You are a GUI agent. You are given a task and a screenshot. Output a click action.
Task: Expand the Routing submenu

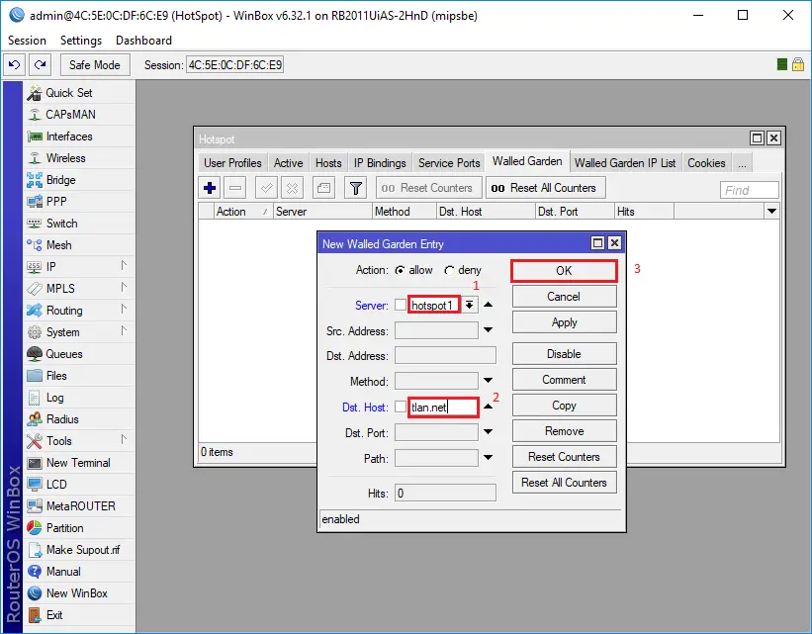click(x=124, y=310)
